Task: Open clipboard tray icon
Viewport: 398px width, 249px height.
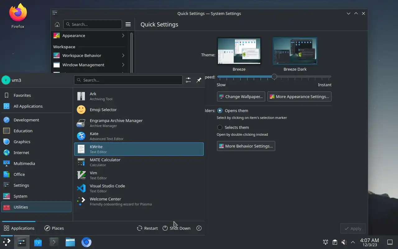Action: click(x=335, y=242)
